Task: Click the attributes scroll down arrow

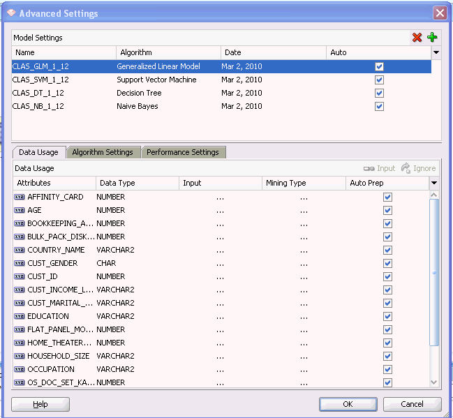Action: coord(434,382)
